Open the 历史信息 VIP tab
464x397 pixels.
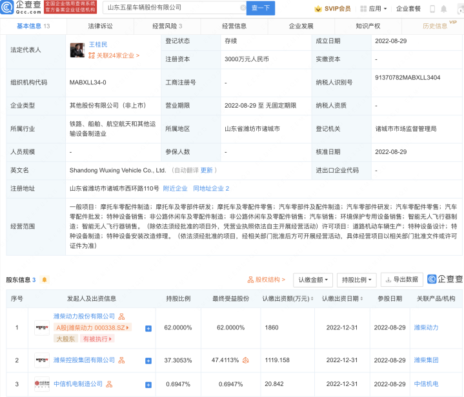(435, 26)
